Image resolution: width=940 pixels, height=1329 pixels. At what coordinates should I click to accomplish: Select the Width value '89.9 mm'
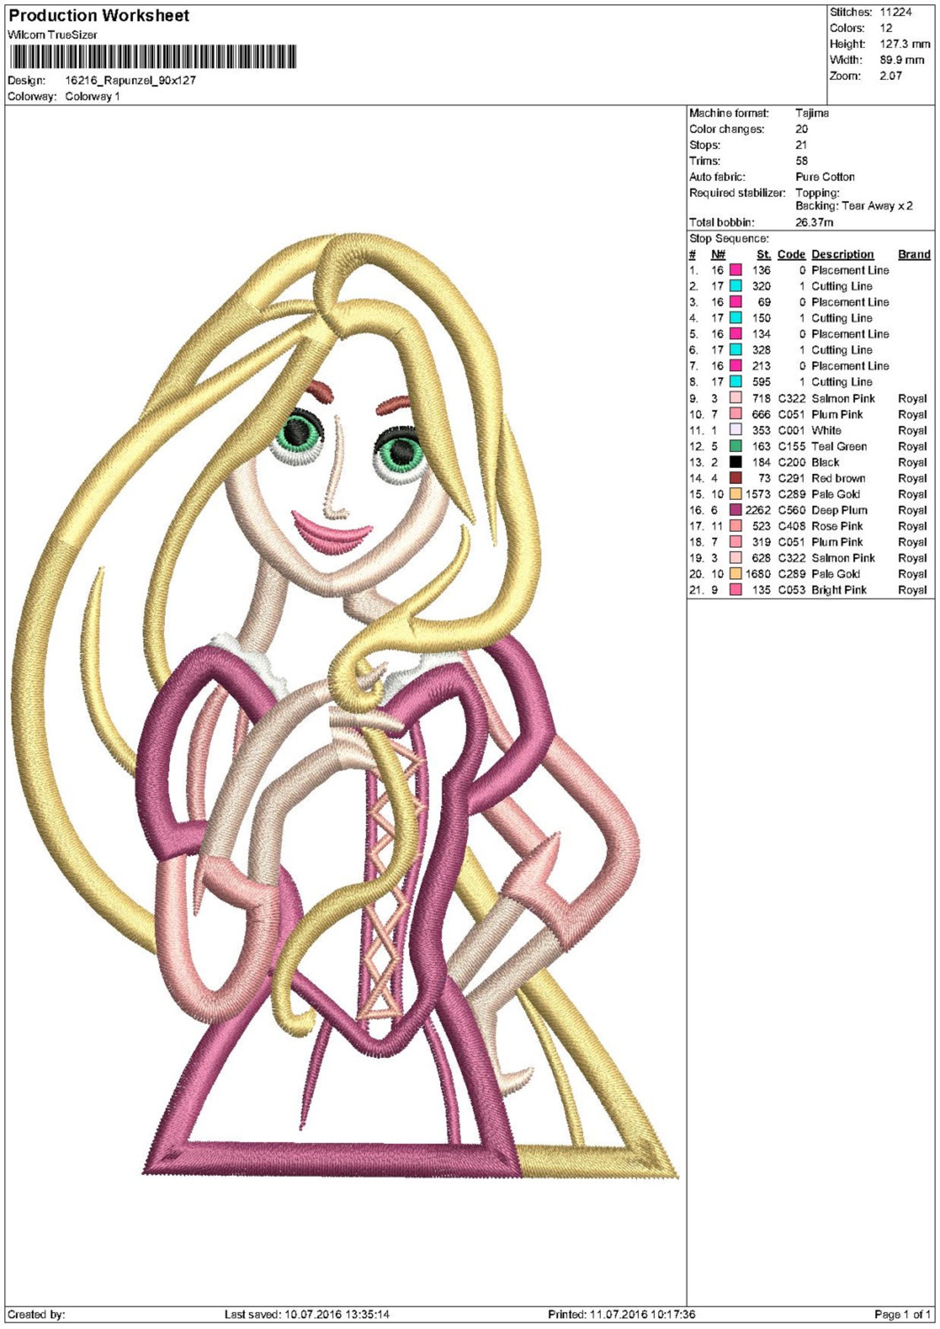(902, 60)
